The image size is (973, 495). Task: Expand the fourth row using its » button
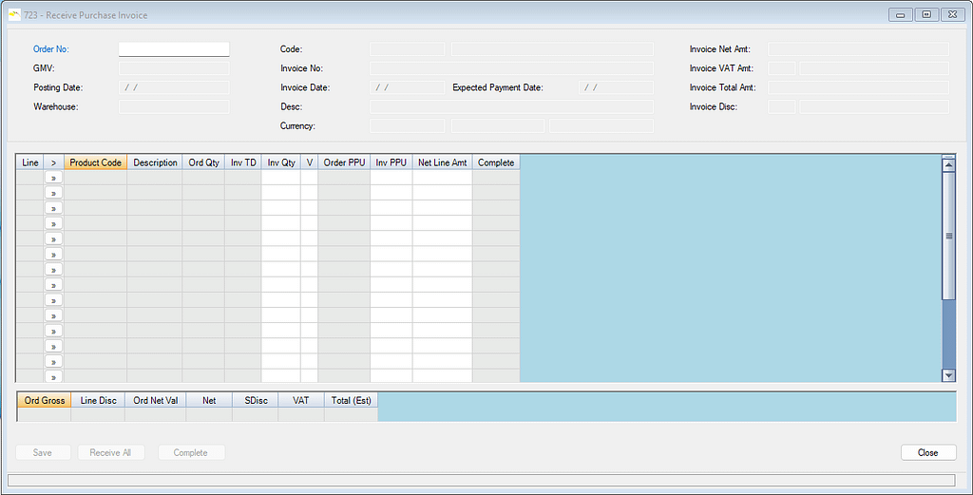coord(53,223)
